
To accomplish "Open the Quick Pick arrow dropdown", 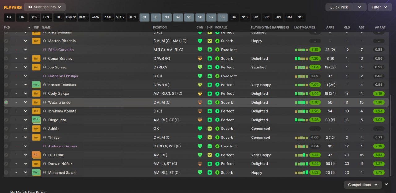I will 359,7.
